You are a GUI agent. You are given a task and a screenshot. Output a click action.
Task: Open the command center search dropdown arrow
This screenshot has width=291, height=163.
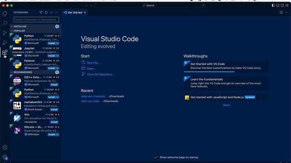tap(203, 5)
